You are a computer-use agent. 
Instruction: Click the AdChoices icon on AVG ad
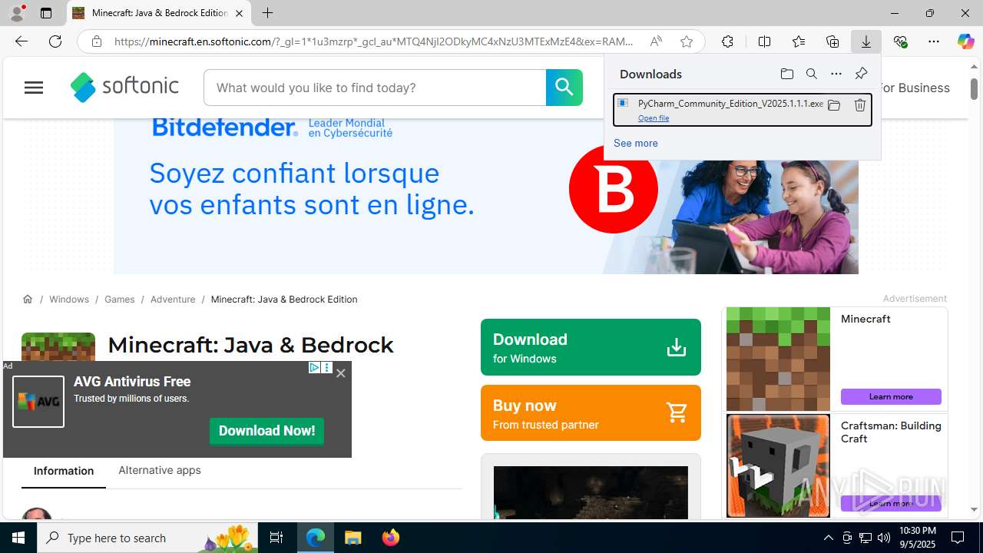(314, 368)
